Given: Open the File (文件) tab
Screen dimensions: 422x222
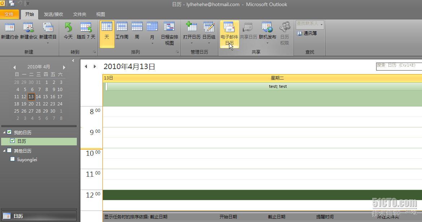Looking at the screenshot, I should [9, 14].
